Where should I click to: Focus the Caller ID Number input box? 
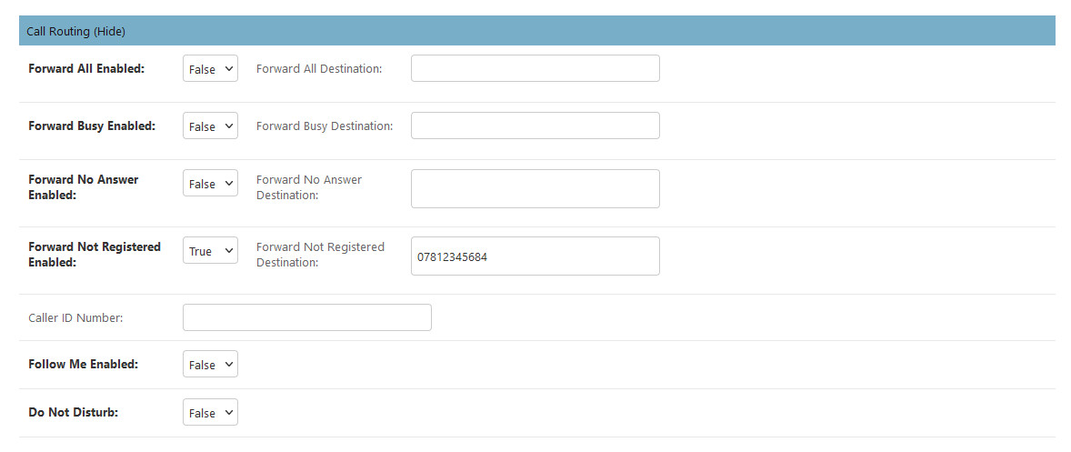click(x=306, y=317)
